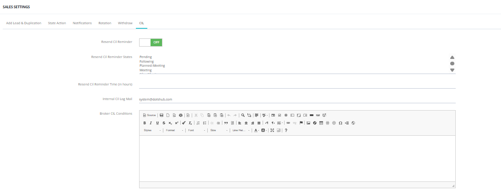Click the Resend Cil Reminder Time field
This screenshot has height=191, width=501.
[297, 84]
